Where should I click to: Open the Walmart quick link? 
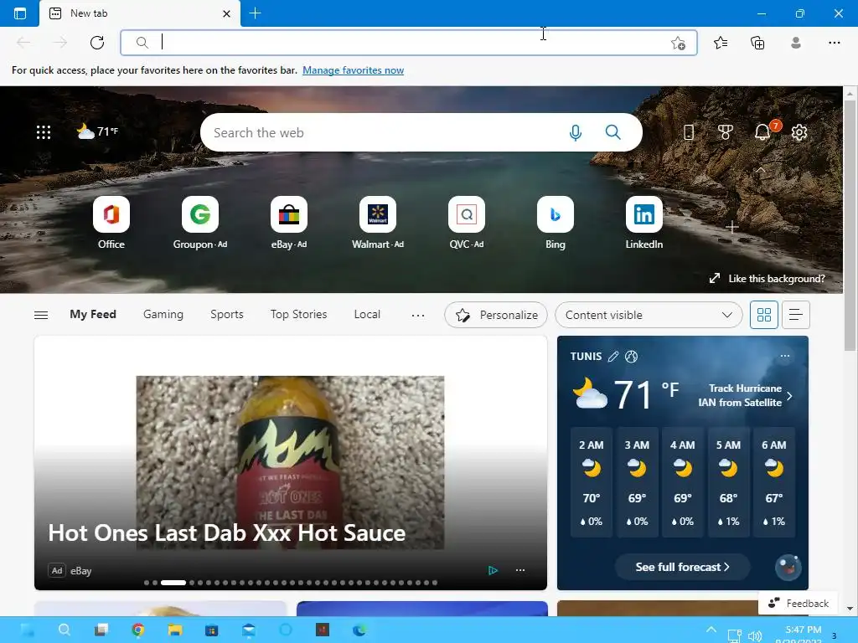(378, 223)
